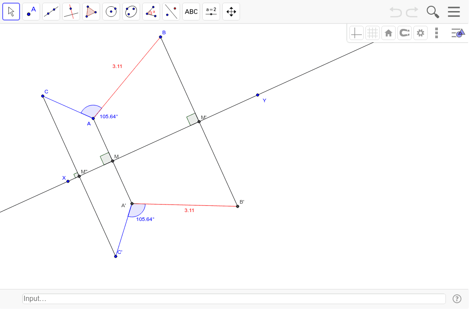Open the Search magnifier
The image size is (469, 309).
[x=433, y=12]
